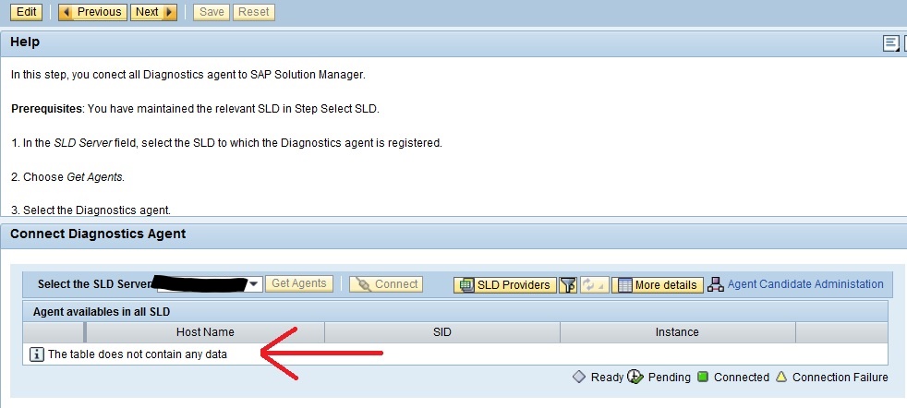907x408 pixels.
Task: Click the Pending clock legend icon
Action: 635,377
